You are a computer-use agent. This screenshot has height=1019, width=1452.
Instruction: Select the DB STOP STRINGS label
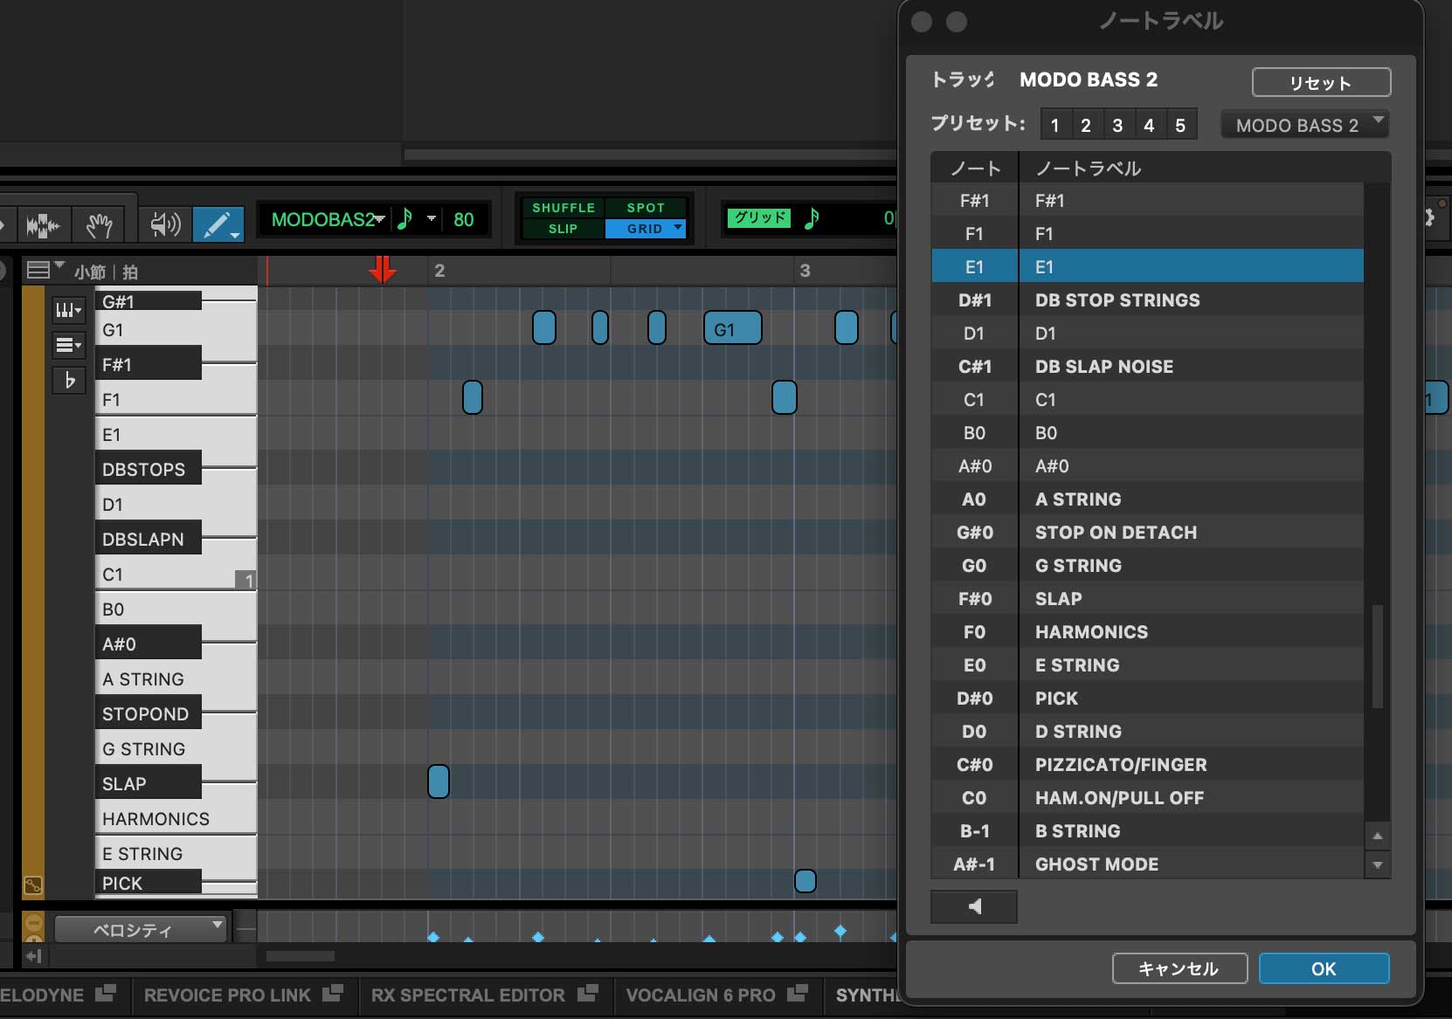[1117, 300]
